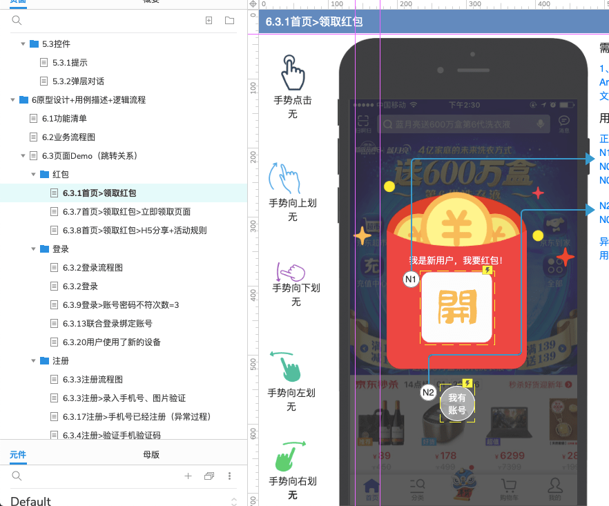Select the 手势向上划 swipe-up gesture icon
The image size is (609, 506).
(284, 178)
